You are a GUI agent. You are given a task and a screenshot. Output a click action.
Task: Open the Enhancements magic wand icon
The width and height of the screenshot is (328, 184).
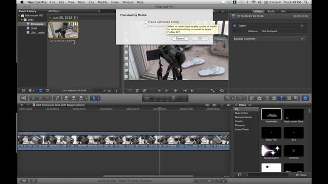[x=228, y=98]
